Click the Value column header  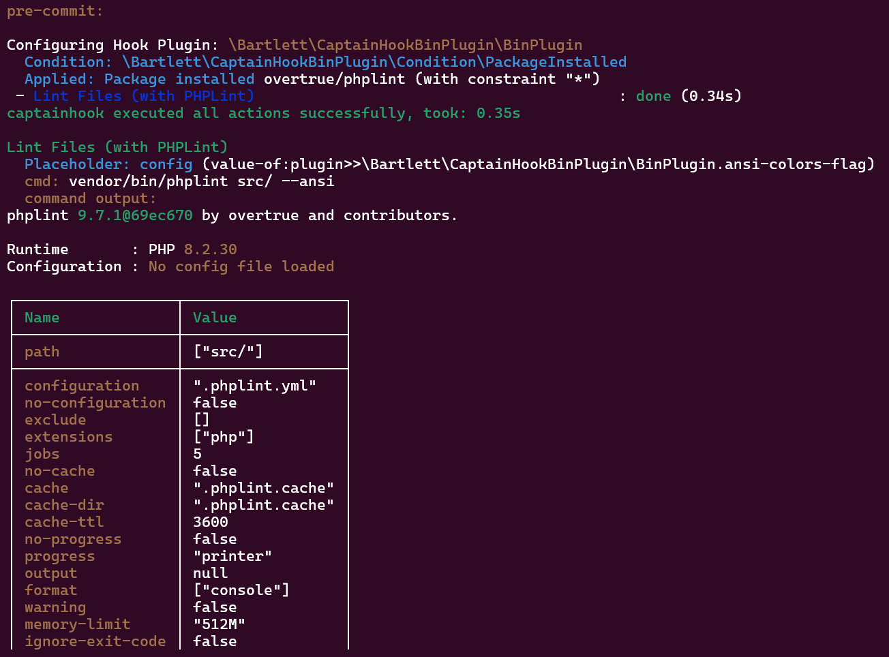(215, 317)
